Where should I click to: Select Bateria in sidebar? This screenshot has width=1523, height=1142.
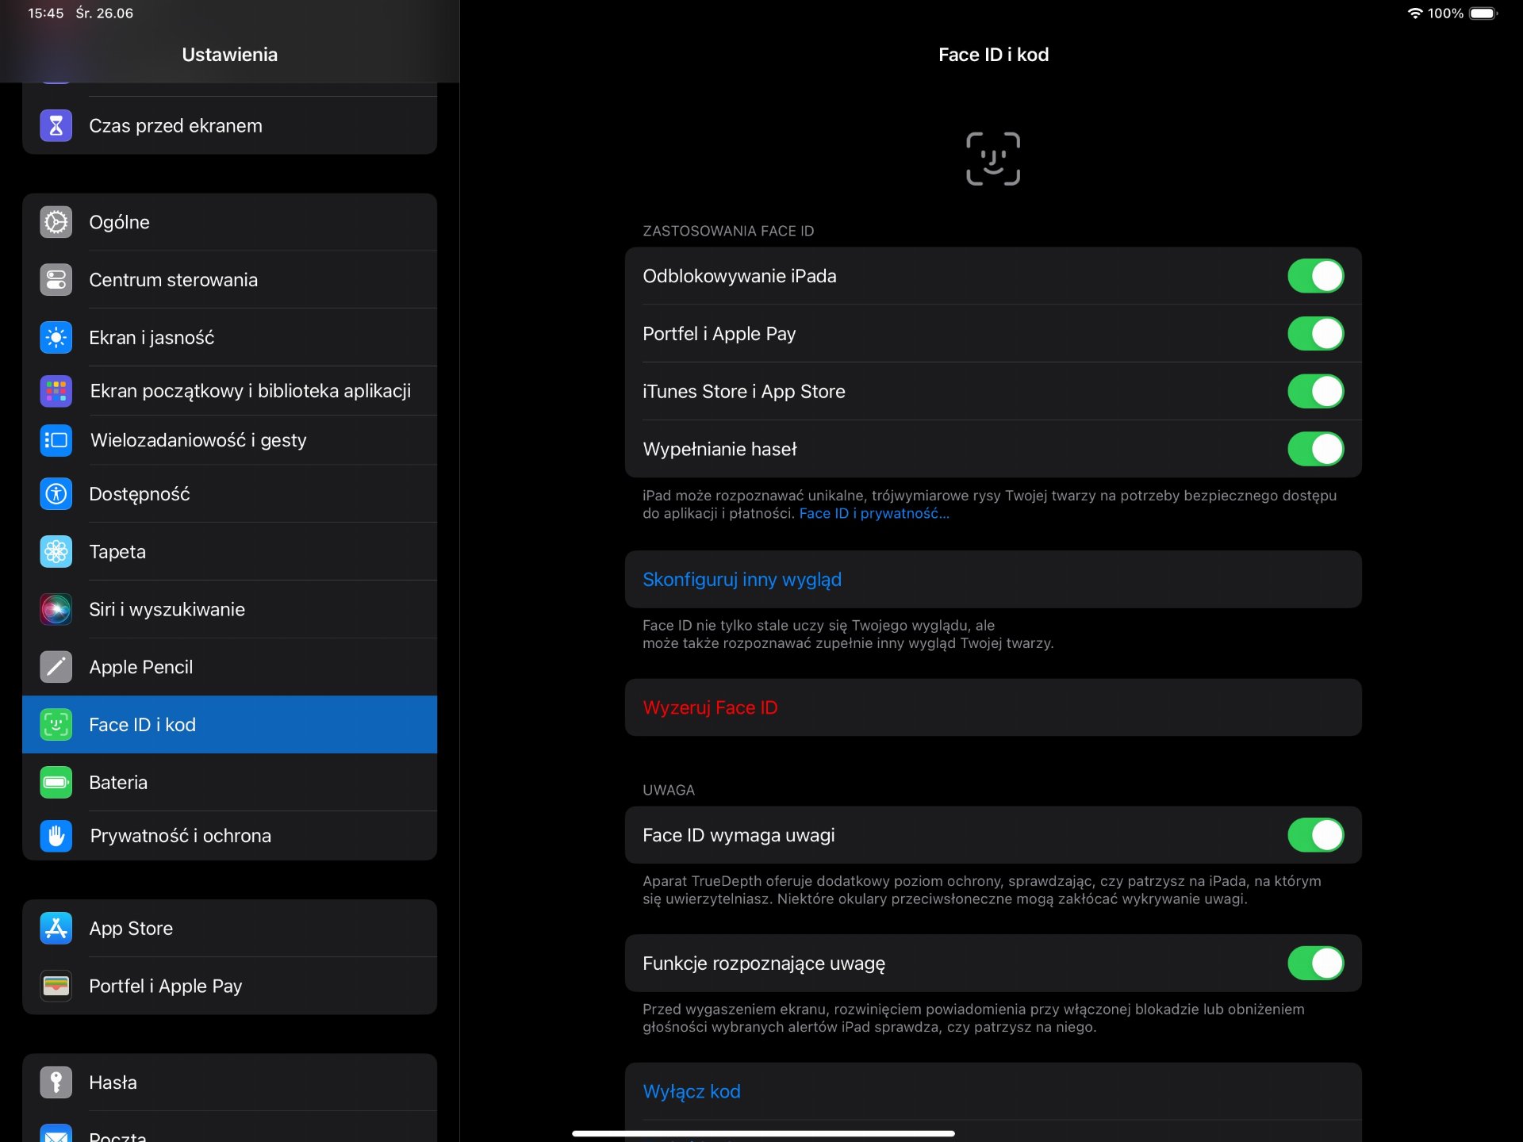[229, 783]
